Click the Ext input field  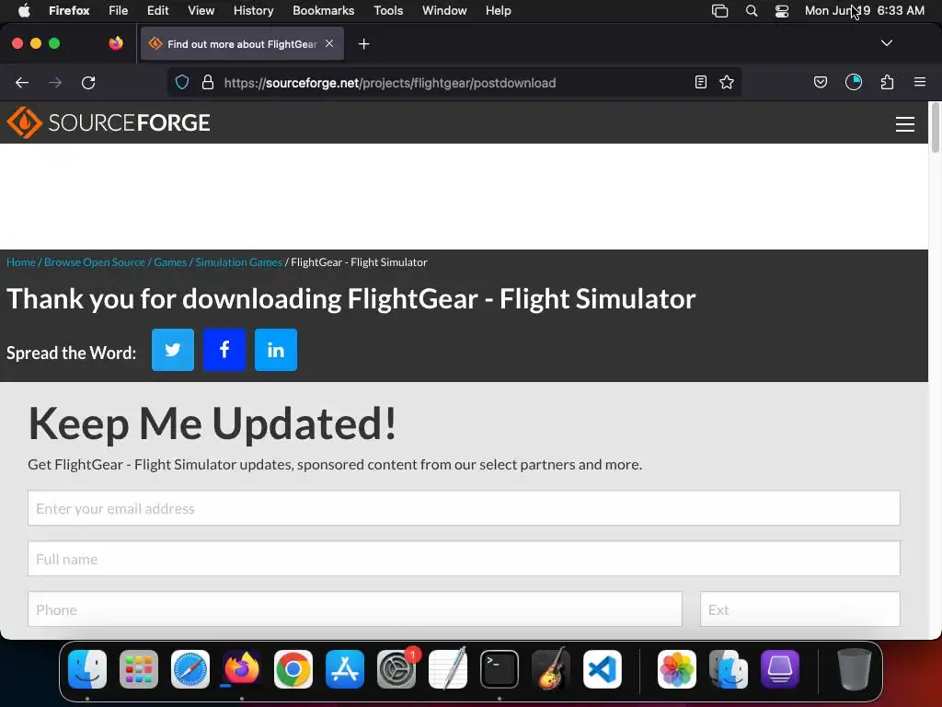(800, 609)
